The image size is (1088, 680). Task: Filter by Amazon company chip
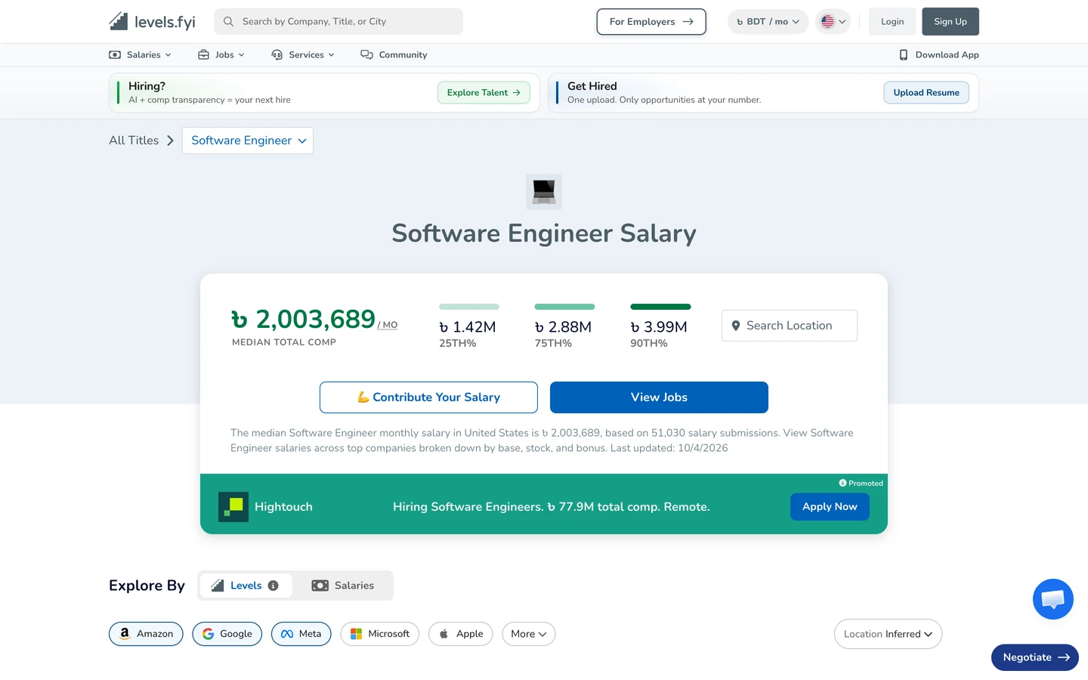pyautogui.click(x=146, y=634)
